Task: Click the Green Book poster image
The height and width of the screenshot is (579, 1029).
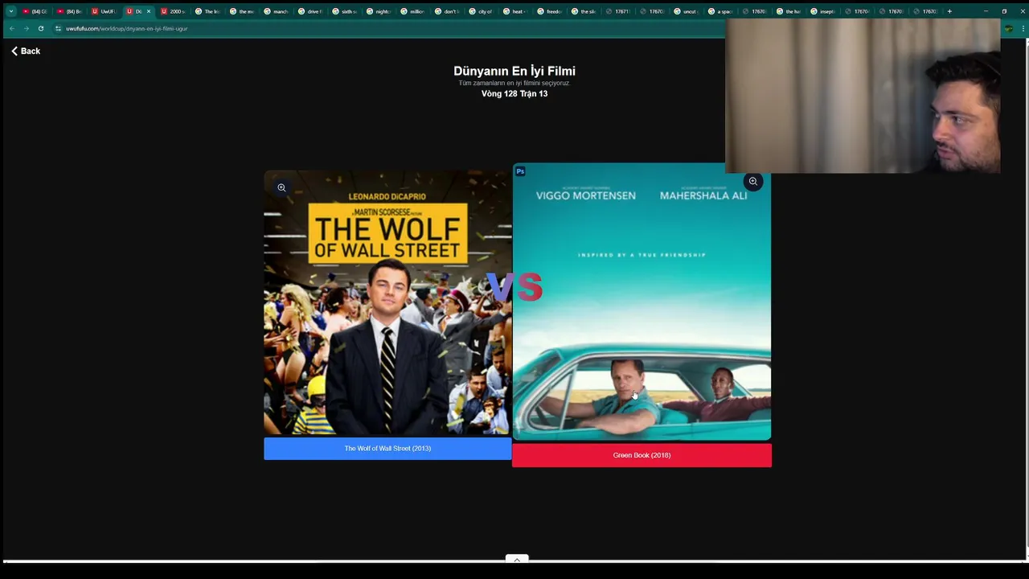Action: (642, 302)
